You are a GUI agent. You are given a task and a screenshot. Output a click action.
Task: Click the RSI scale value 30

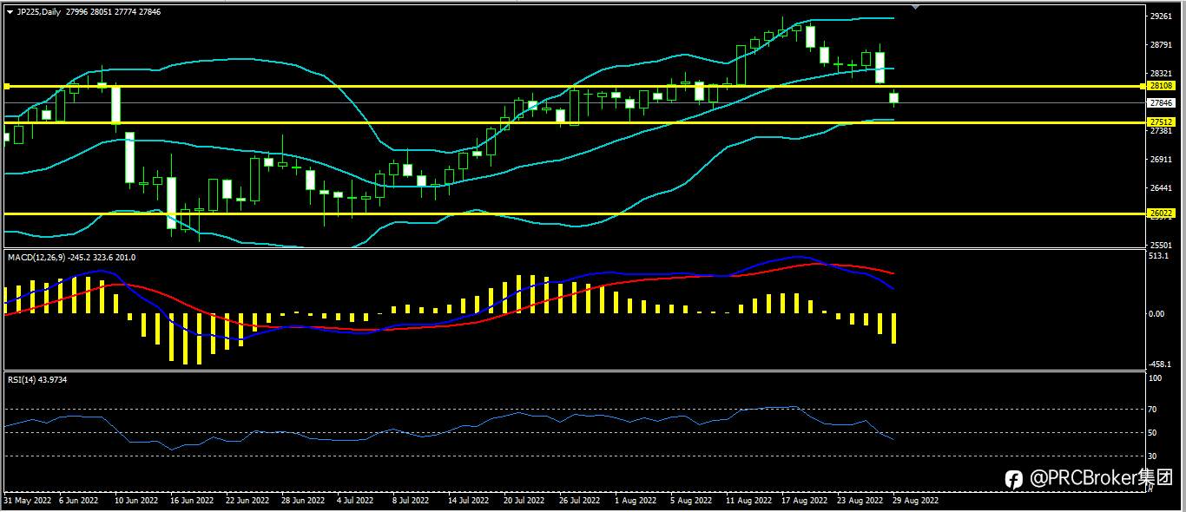pyautogui.click(x=1154, y=456)
